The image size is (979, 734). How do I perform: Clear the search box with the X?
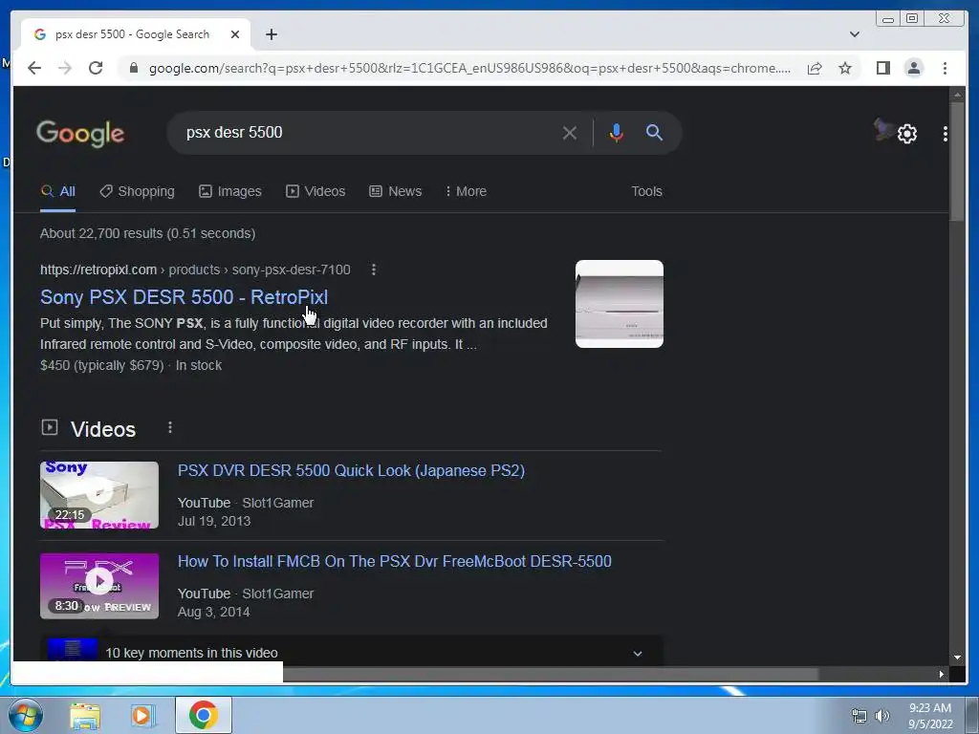click(570, 133)
